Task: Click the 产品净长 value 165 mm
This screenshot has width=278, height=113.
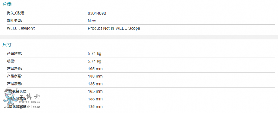Action: click(95, 69)
